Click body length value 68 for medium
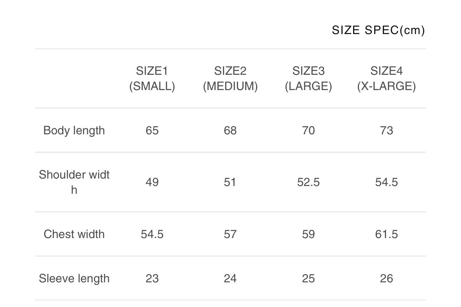 (x=230, y=130)
